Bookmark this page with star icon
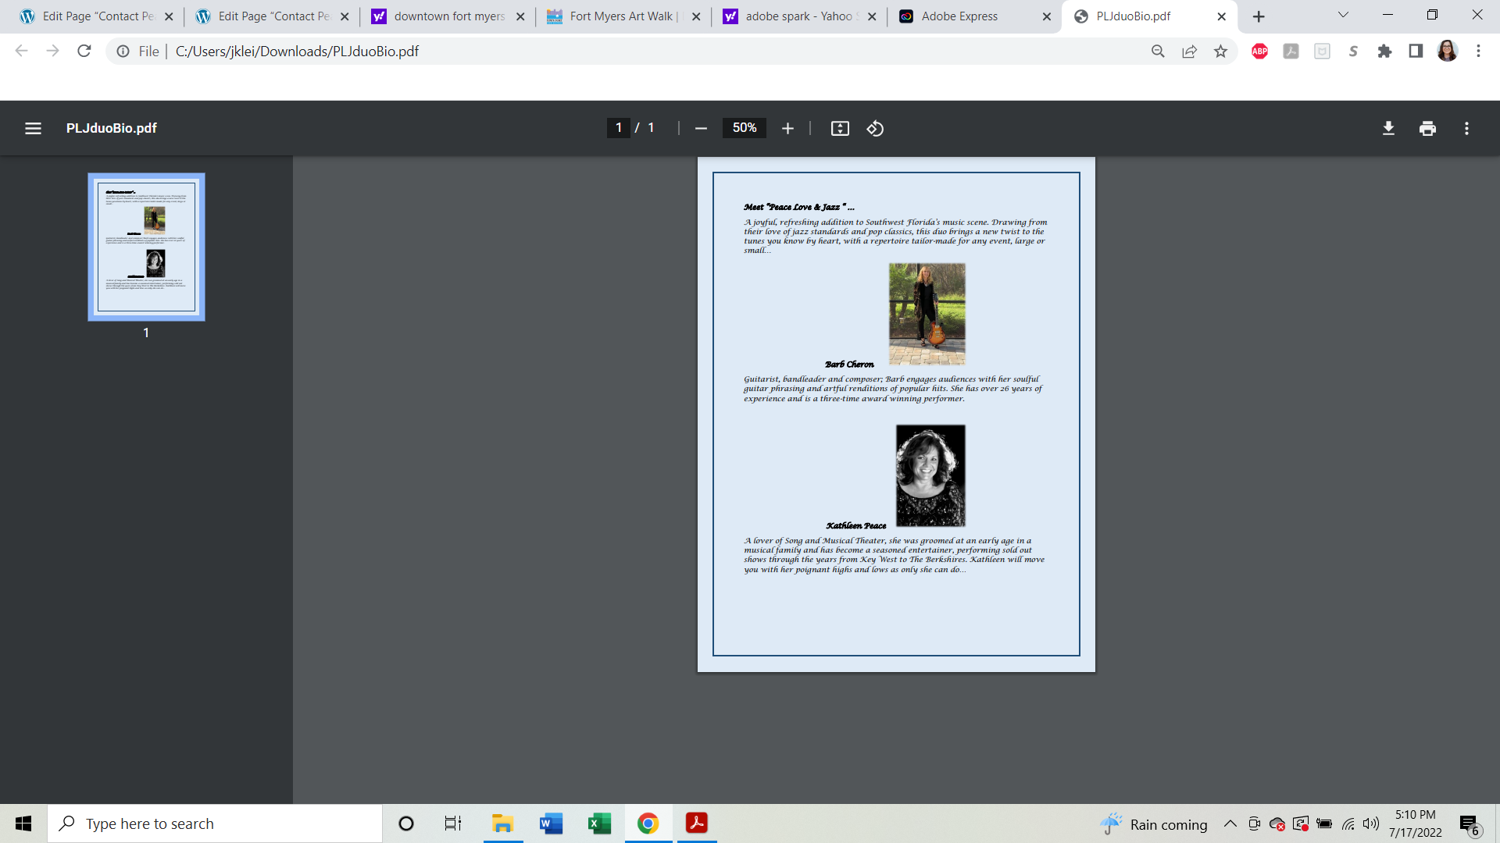The image size is (1500, 843). [x=1220, y=52]
